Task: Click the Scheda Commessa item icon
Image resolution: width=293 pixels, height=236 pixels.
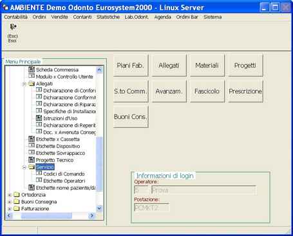Action: coord(32,69)
